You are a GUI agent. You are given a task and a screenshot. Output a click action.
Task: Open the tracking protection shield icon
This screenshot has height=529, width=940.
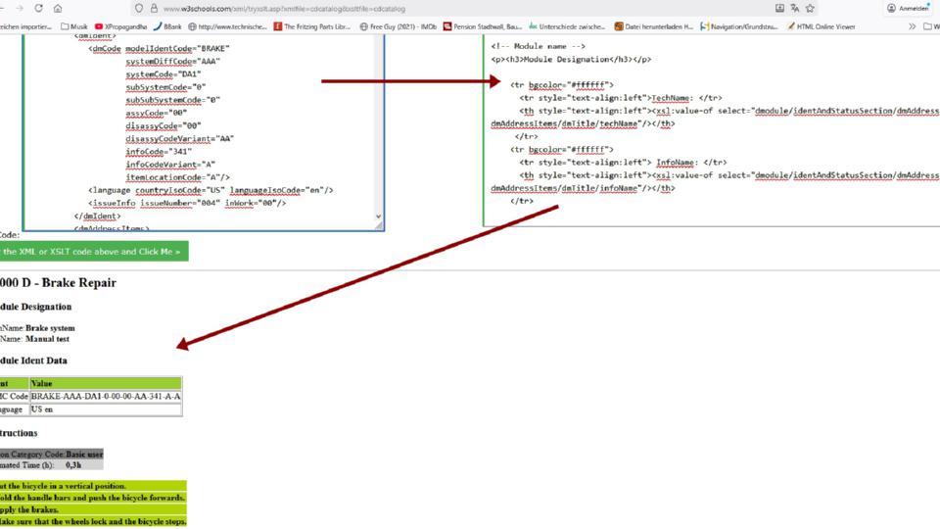point(139,8)
